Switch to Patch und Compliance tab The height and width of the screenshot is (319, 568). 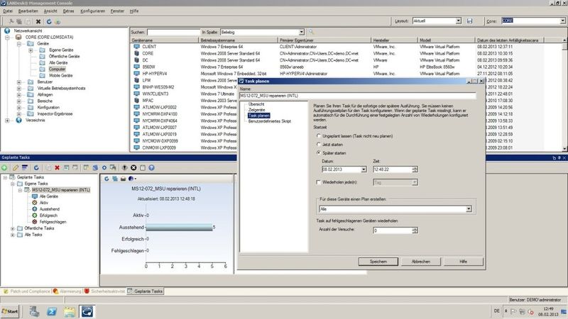tap(26, 291)
